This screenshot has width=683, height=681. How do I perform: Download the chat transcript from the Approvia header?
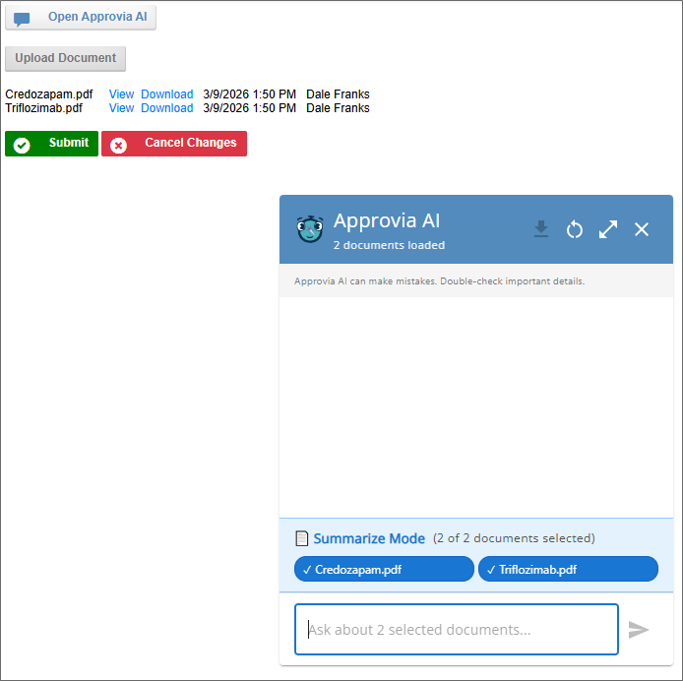(540, 229)
